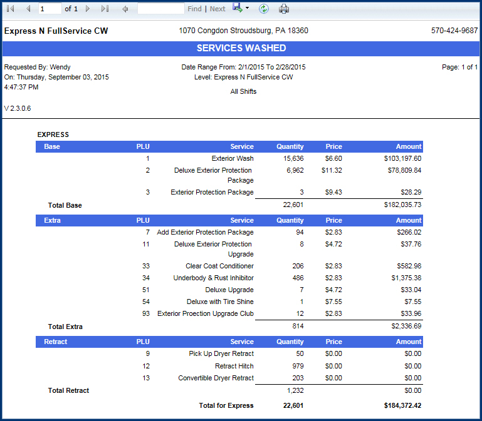Click the Underbody & Rust Inhibitor service
The height and width of the screenshot is (421, 482).
pyautogui.click(x=213, y=278)
